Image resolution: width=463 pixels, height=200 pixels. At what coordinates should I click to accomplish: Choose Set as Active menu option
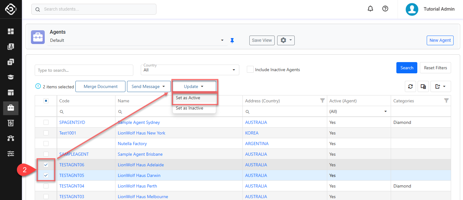pyautogui.click(x=188, y=98)
